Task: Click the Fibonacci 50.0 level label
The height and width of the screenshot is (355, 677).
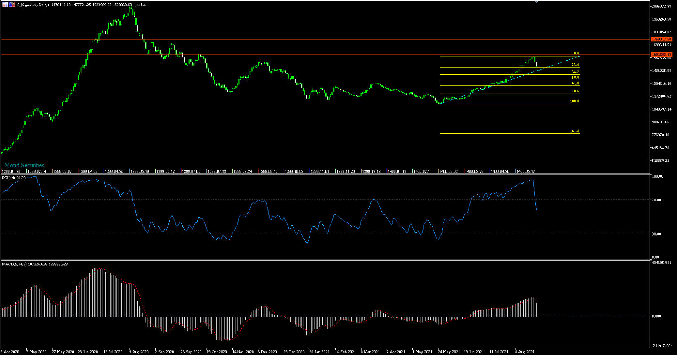Action: tap(575, 78)
